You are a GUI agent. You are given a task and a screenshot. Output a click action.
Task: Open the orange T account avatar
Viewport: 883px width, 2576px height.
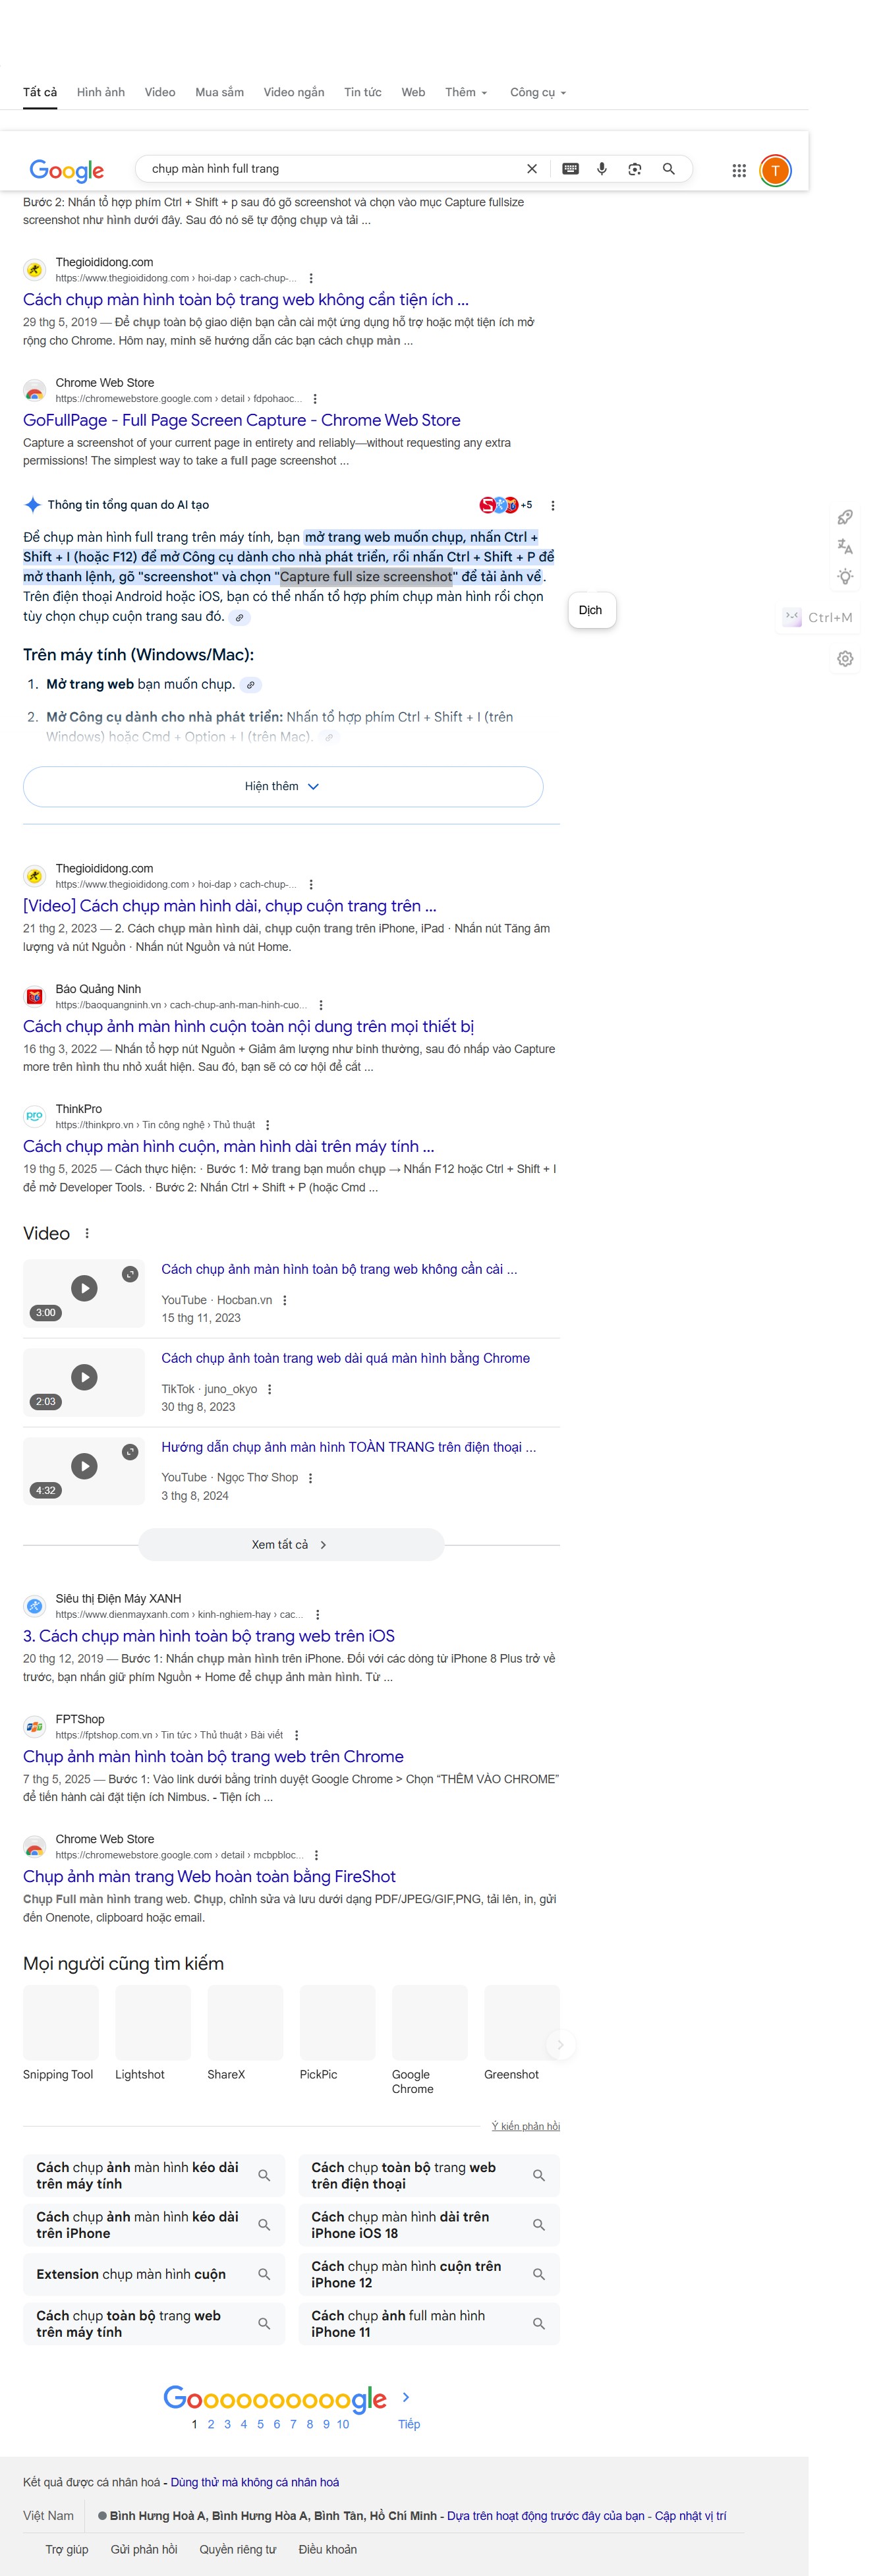(x=775, y=171)
